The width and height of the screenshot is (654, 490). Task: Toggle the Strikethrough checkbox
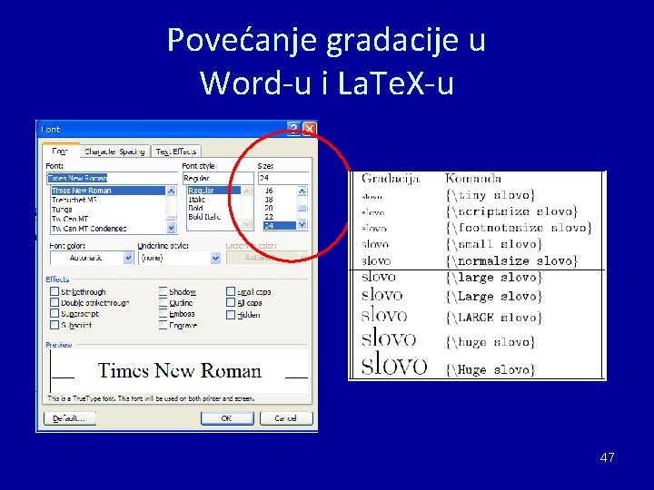tap(54, 291)
